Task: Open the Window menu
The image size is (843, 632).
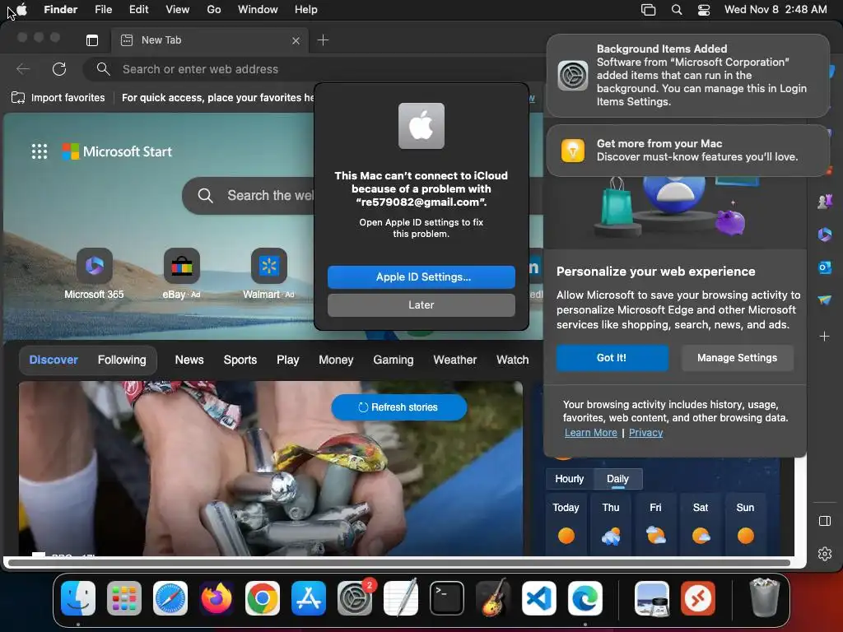Action: [258, 10]
